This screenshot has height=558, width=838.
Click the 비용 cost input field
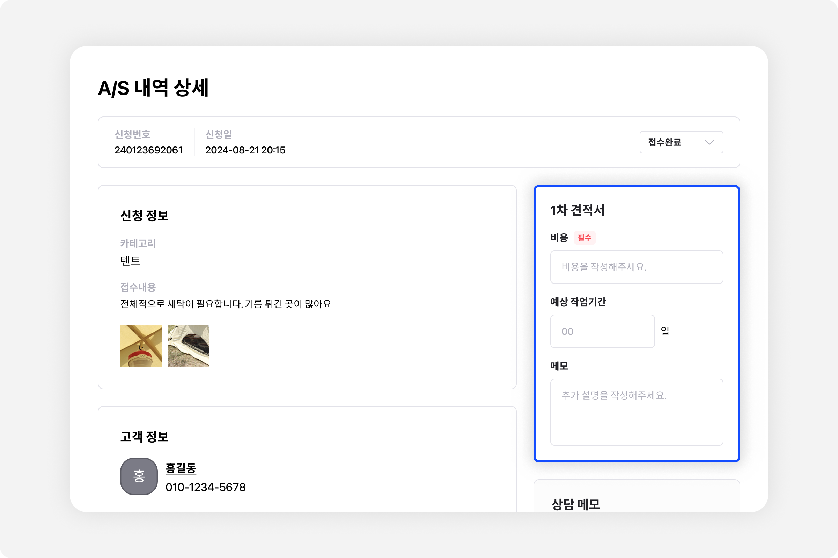point(636,267)
